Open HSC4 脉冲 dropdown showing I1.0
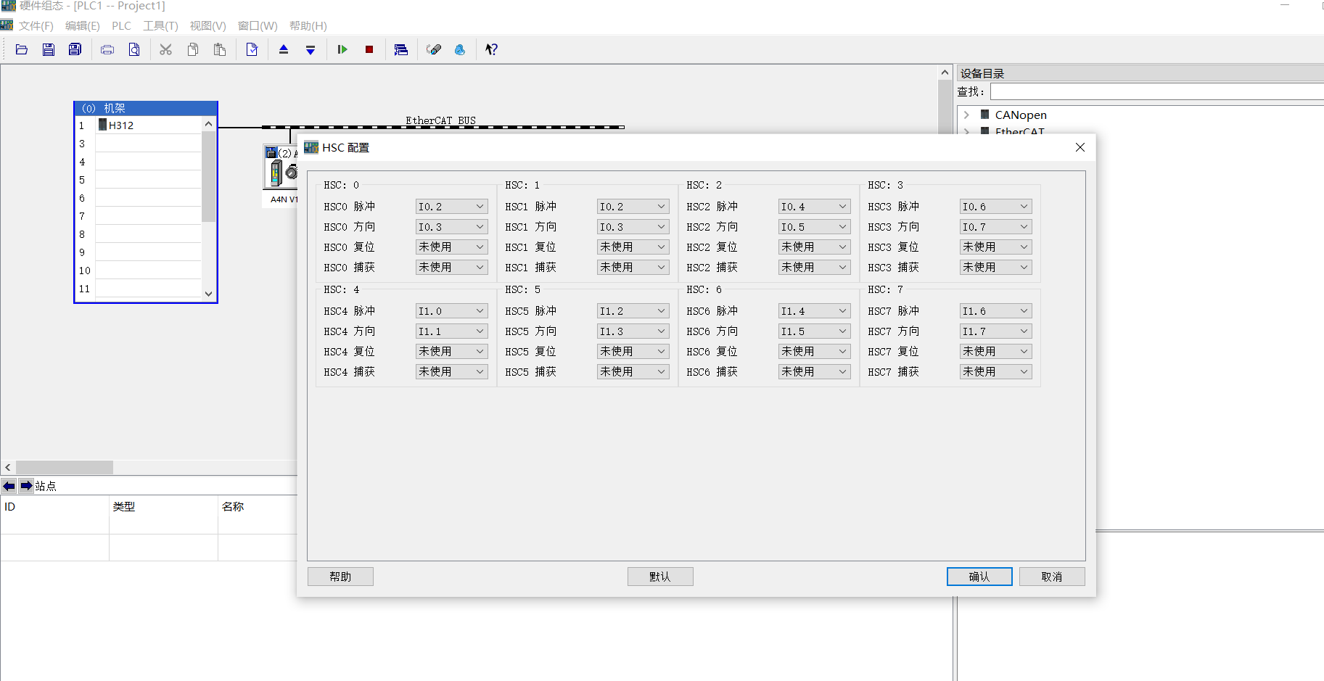 (451, 311)
